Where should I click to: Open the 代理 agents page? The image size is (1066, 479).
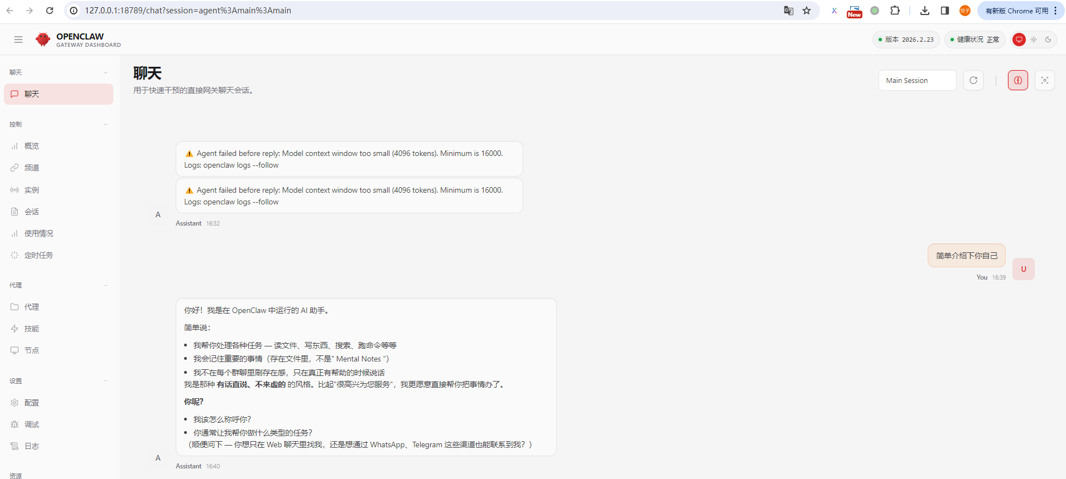click(59, 307)
